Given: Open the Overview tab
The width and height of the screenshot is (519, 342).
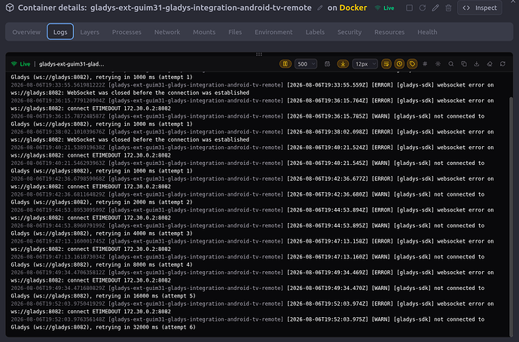Looking at the screenshot, I should click(26, 32).
